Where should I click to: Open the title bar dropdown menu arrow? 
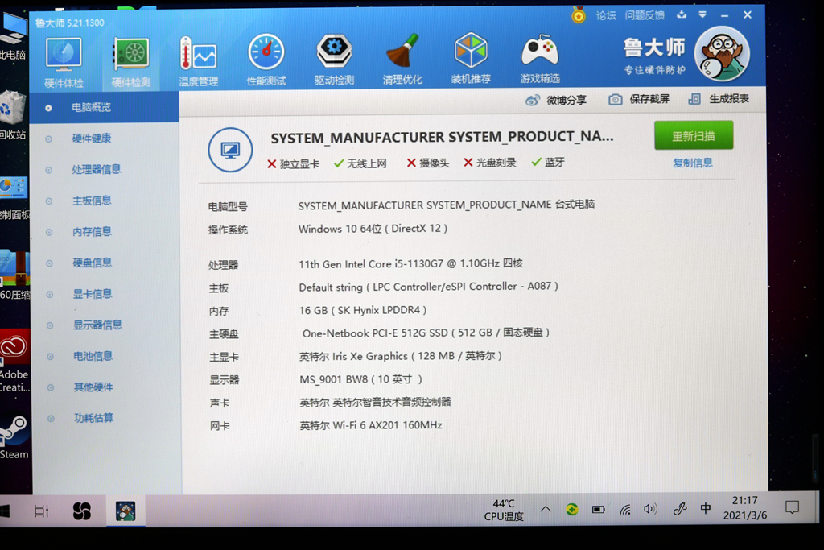[702, 14]
